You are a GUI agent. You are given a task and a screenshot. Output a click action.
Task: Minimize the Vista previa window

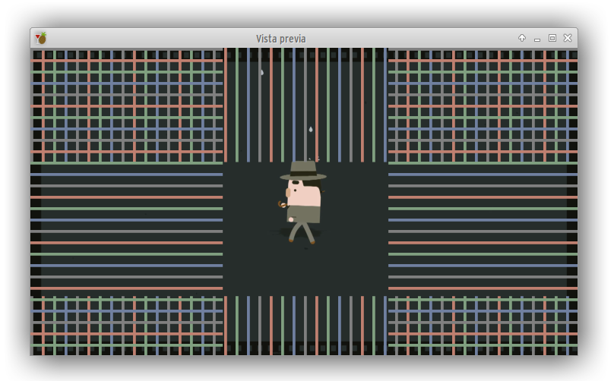click(x=537, y=38)
